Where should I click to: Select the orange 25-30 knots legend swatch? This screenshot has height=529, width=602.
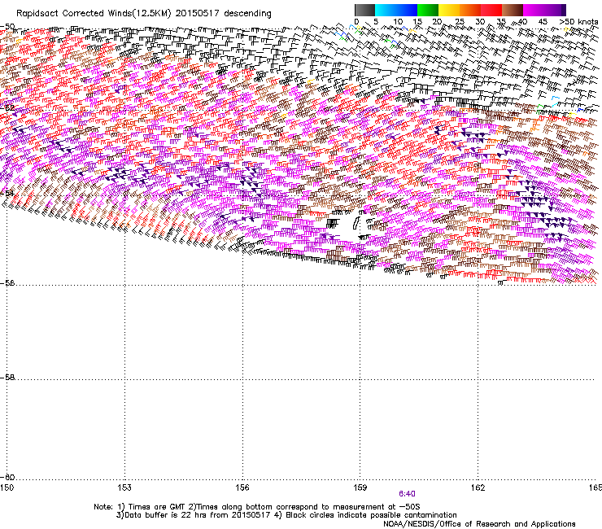pos(470,10)
